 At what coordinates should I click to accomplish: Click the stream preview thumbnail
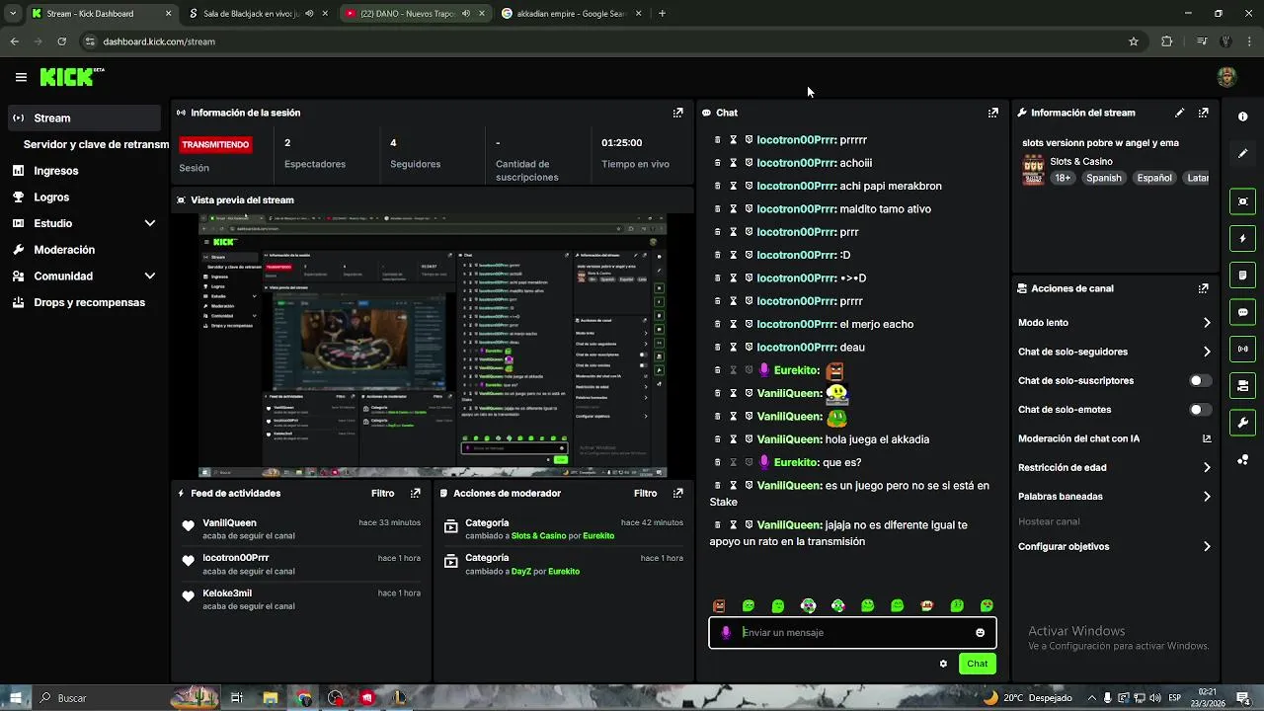[x=433, y=345]
